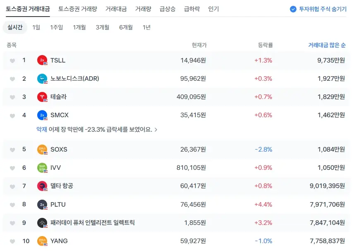354x251 pixels.
Task: Click the 델타 항공 logo icon
Action: [42, 186]
